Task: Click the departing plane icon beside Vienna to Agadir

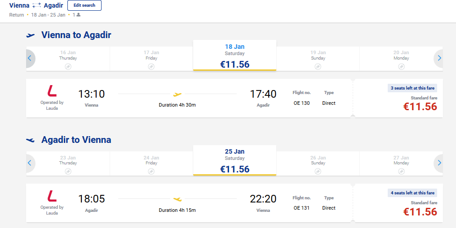Action: pyautogui.click(x=30, y=35)
